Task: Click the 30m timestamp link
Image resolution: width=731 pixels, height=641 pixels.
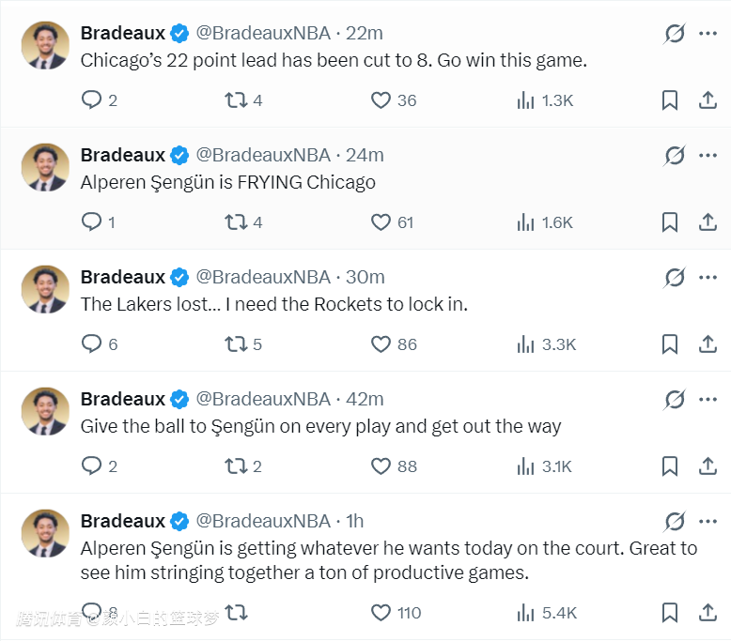Action: pyautogui.click(x=365, y=277)
